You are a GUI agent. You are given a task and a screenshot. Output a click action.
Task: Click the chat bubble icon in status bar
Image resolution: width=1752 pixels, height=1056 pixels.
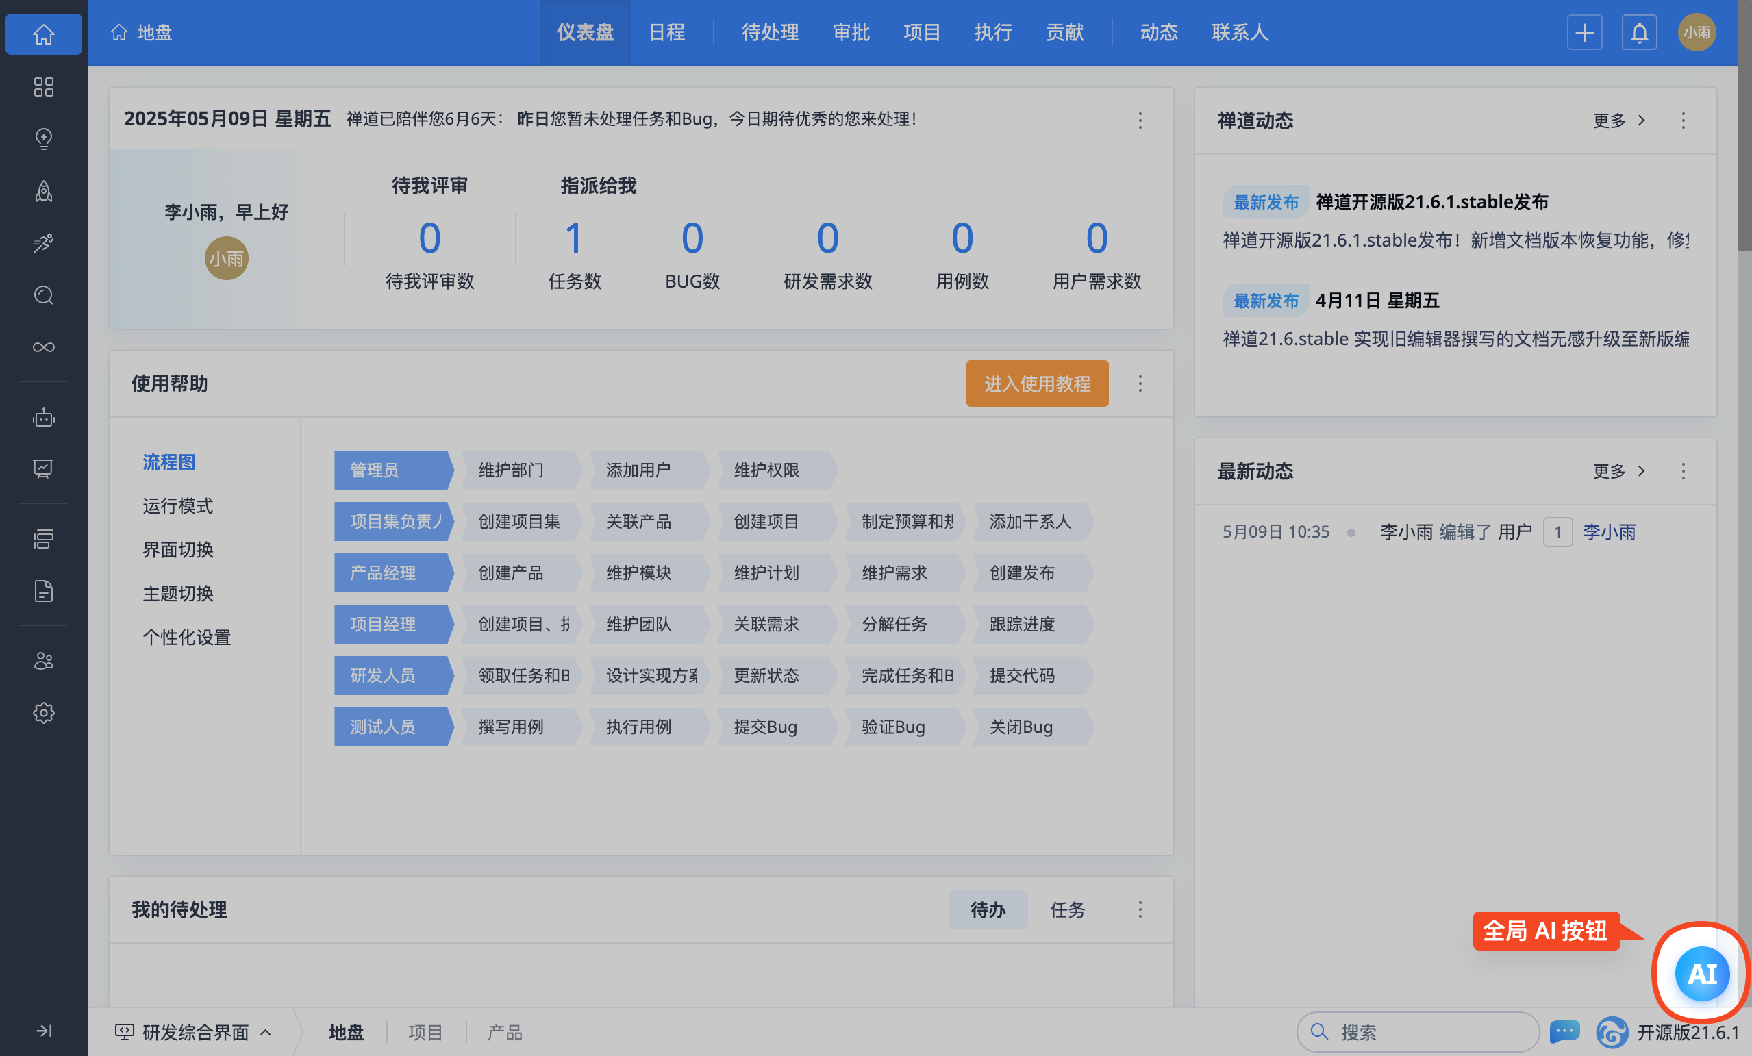(x=1564, y=1031)
